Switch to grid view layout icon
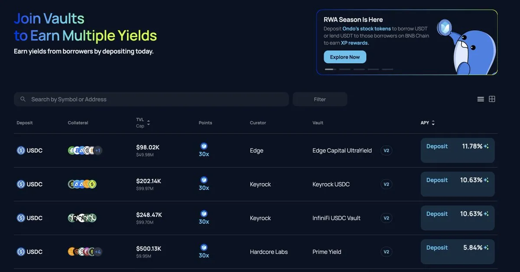The height and width of the screenshot is (272, 520). pyautogui.click(x=492, y=99)
